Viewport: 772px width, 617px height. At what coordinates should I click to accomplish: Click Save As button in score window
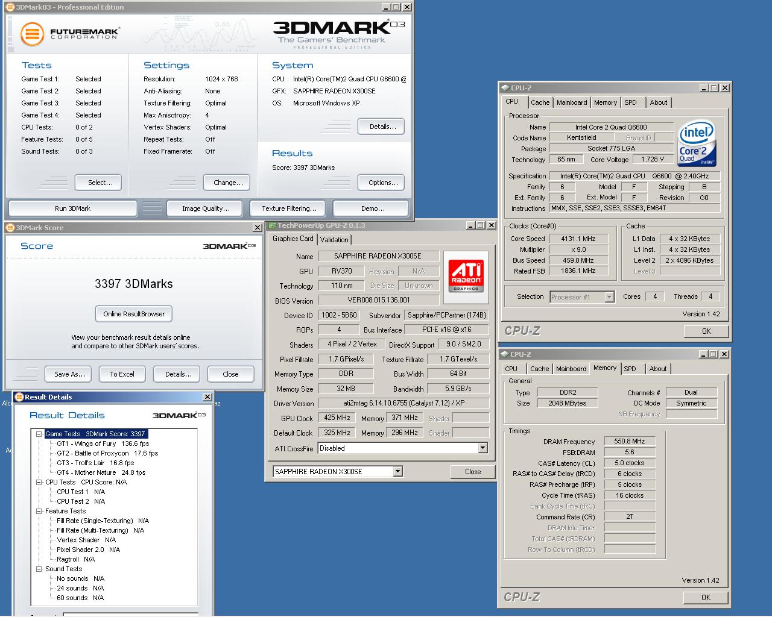pyautogui.click(x=68, y=374)
